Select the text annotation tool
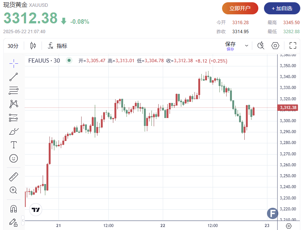Image resolution: width=301 pixels, height=230 pixels. [x=14, y=145]
